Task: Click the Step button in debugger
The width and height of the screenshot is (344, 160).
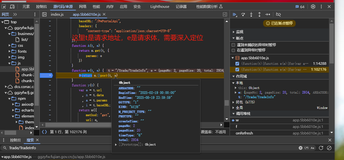Action: click(268, 14)
